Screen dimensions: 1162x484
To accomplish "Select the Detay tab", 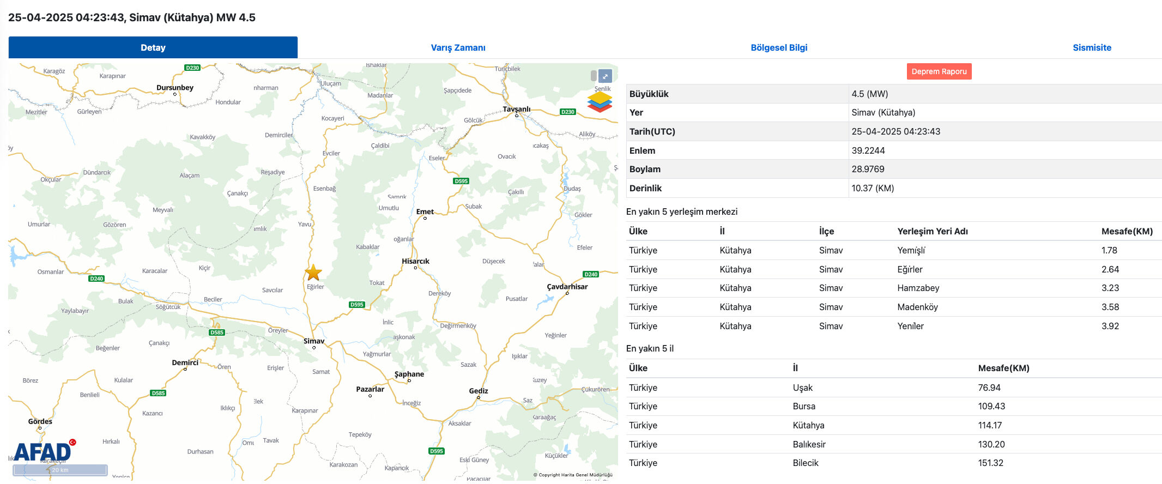I will coord(153,47).
